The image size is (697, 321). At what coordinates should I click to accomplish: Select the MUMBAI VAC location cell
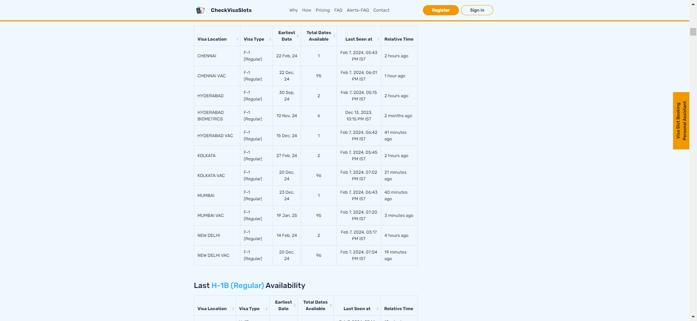point(217,215)
